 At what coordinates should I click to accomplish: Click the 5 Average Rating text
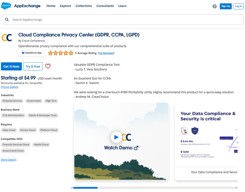pos(86,53)
